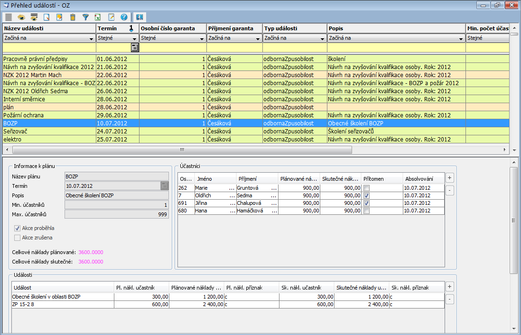This screenshot has height=335, width=521.
Task: Open filter dropdown under Typ události
Action: click(323, 38)
